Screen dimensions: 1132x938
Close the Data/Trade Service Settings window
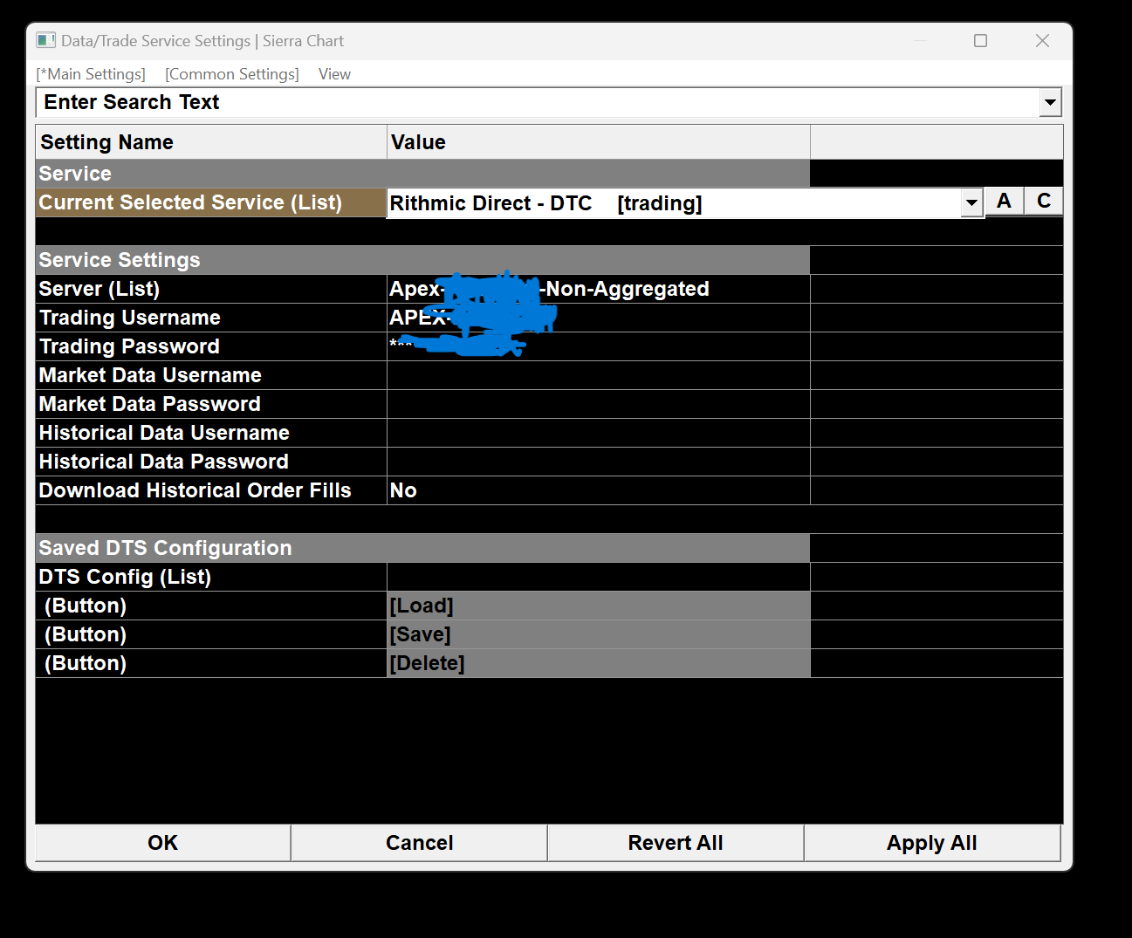1042,41
